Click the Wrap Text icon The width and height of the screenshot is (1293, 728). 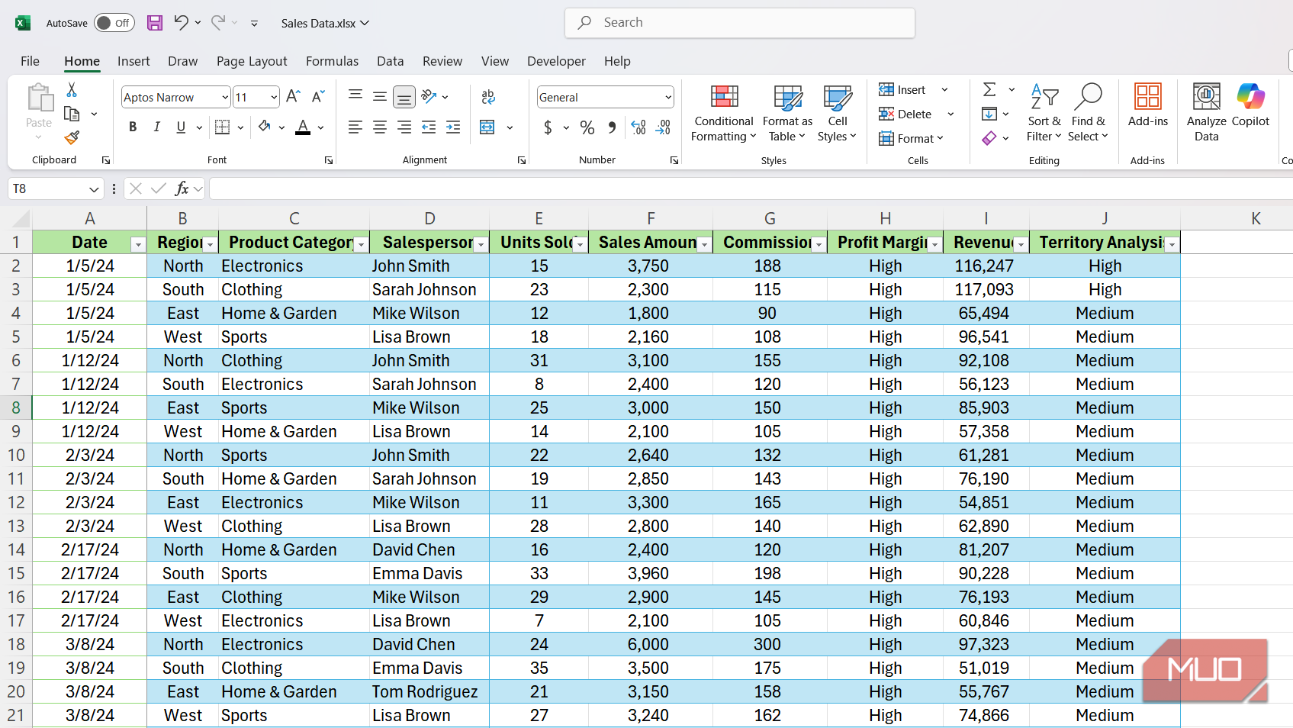click(488, 97)
